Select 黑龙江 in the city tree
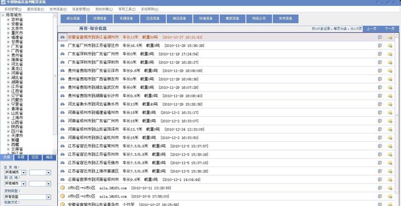401x206 pixels. point(17,69)
